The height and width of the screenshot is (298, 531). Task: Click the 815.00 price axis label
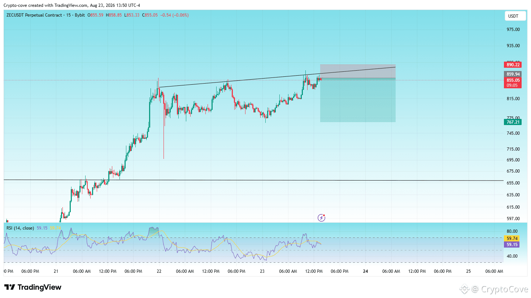pos(513,99)
